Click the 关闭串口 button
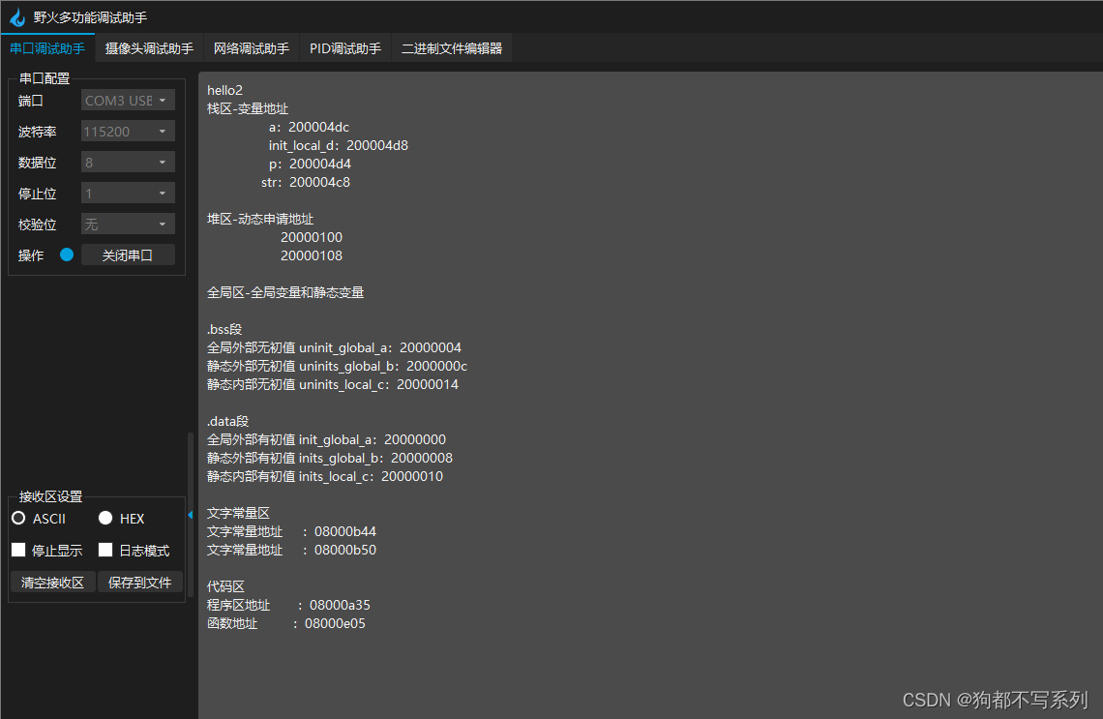The image size is (1103, 719). pos(128,255)
